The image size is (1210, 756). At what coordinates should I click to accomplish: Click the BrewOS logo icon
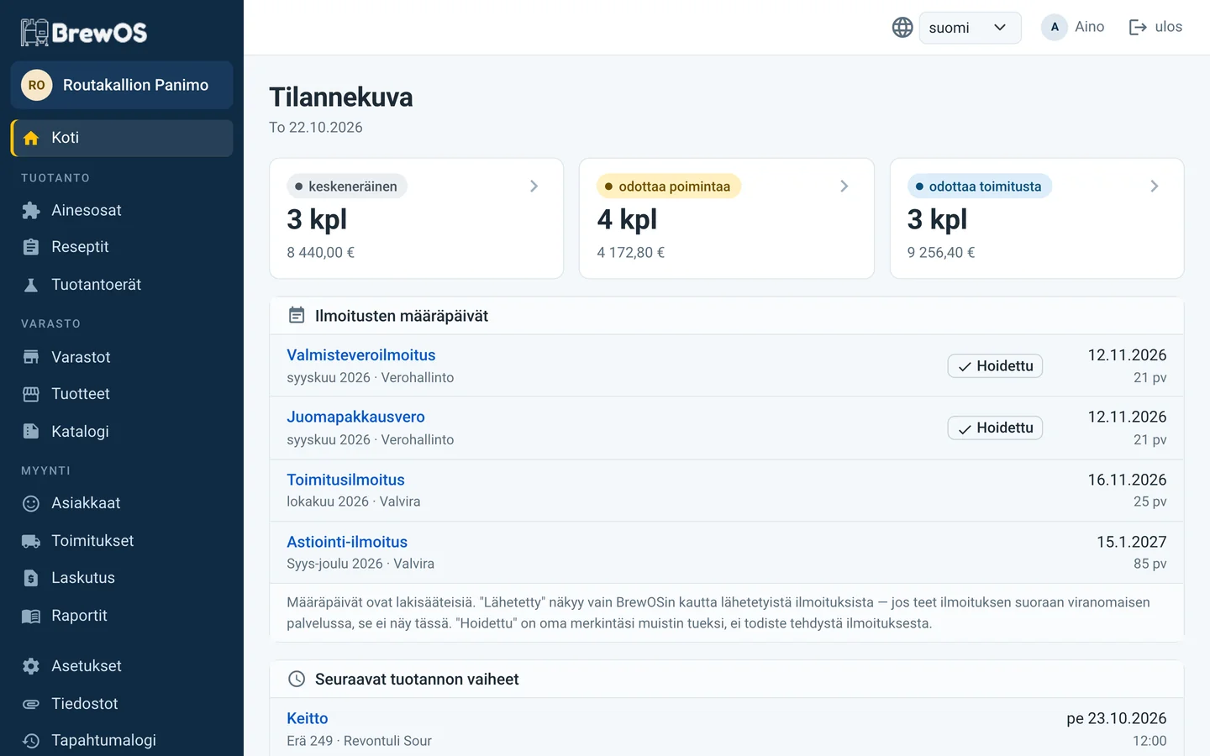34,32
